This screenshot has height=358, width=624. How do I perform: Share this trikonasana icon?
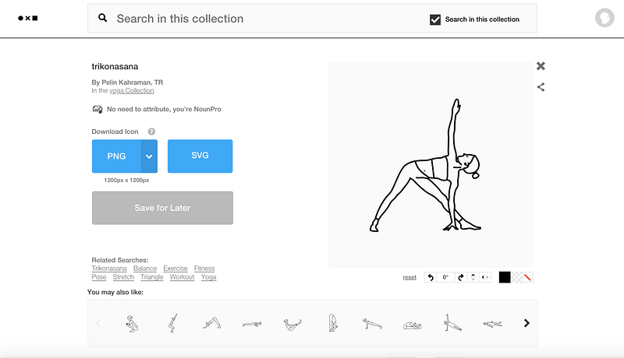(541, 87)
